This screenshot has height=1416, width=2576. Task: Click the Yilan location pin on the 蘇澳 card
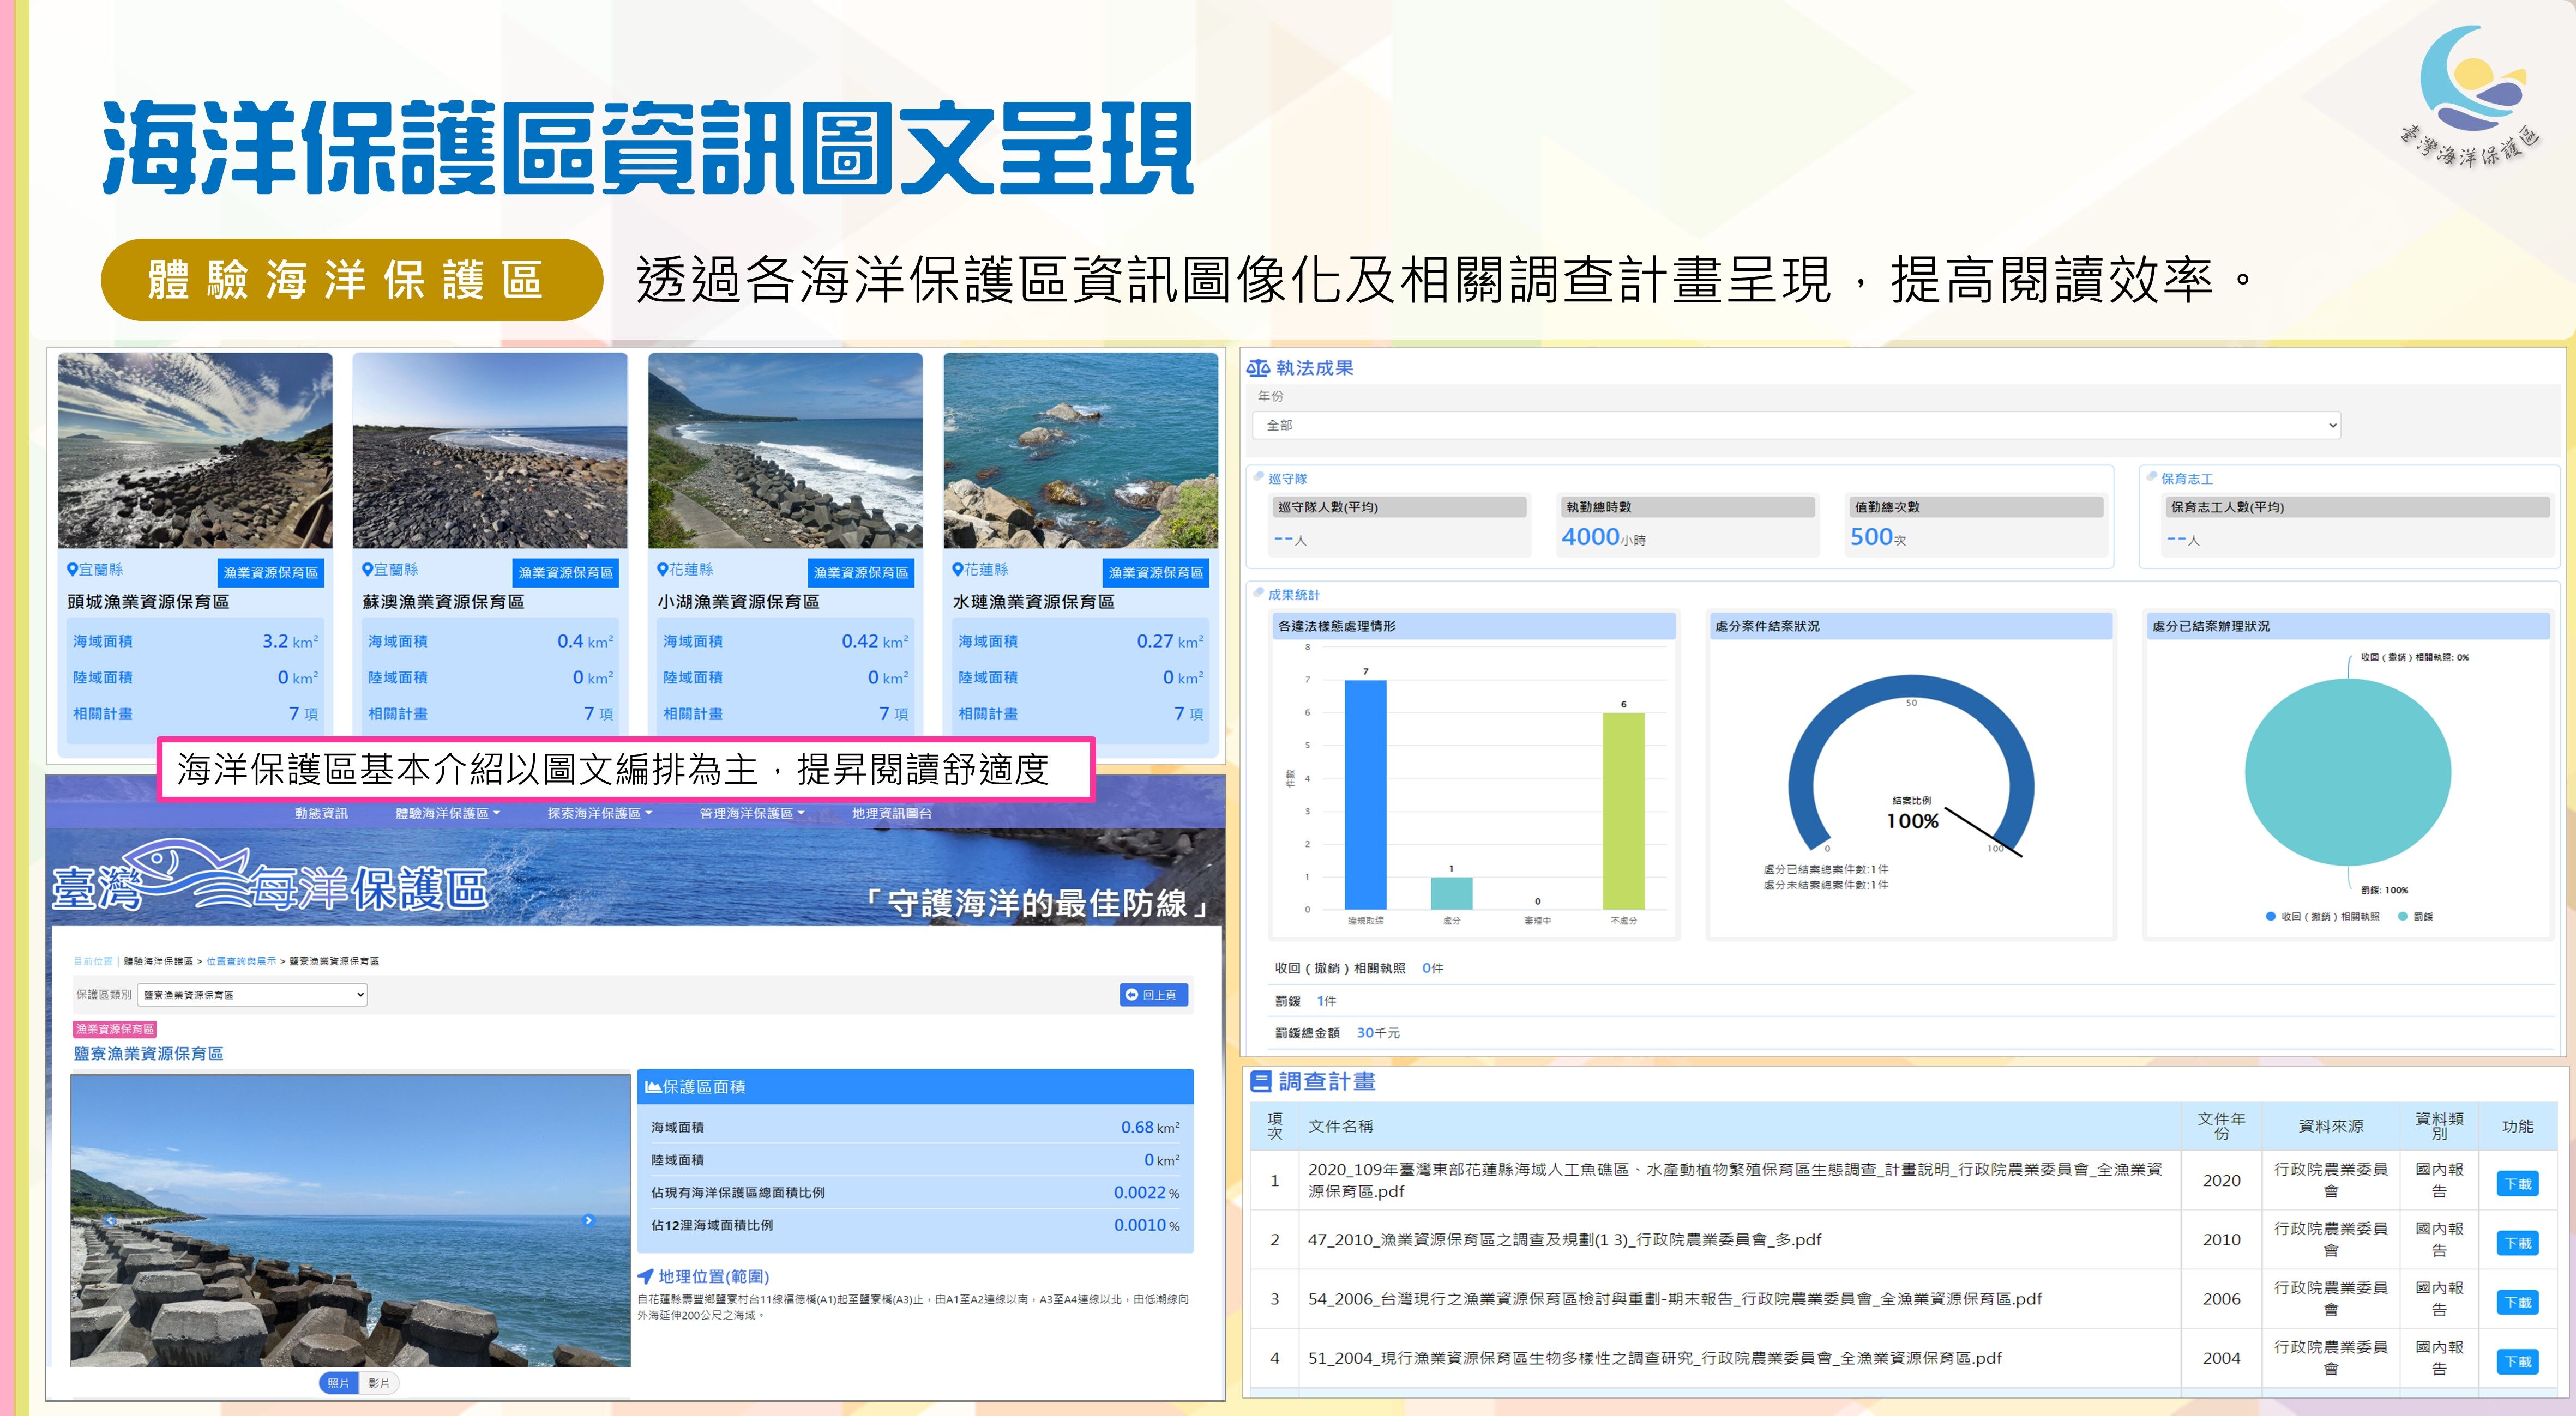click(x=367, y=570)
